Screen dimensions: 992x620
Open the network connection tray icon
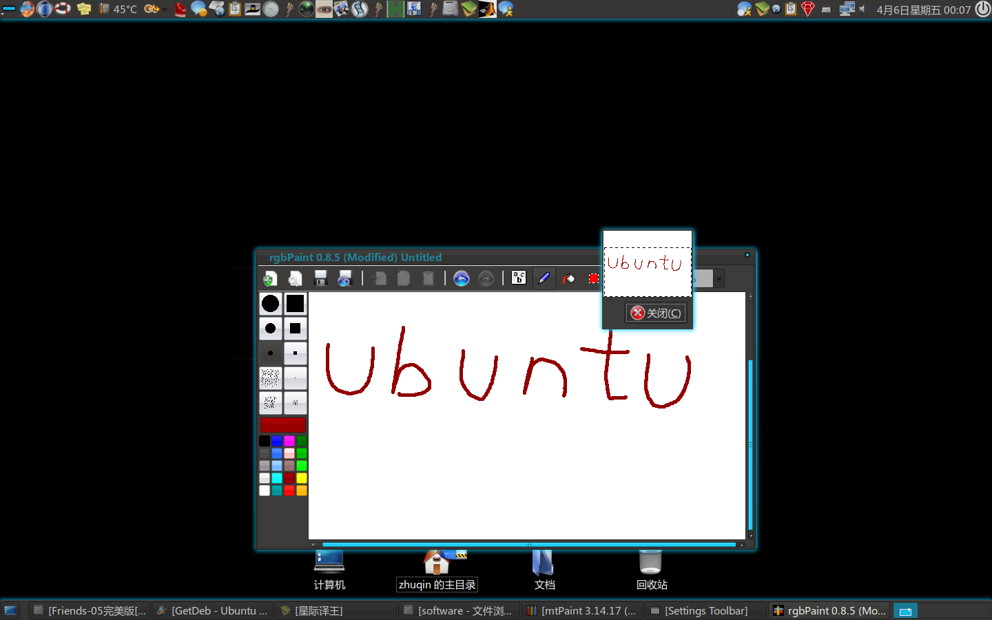point(847,9)
